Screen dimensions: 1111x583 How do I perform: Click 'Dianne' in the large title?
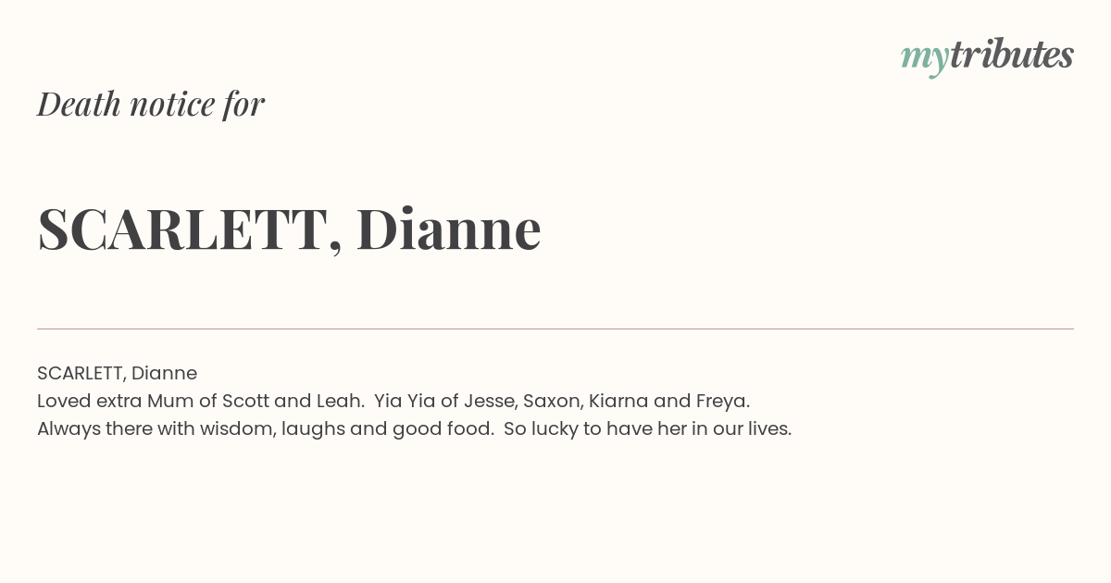(x=449, y=229)
